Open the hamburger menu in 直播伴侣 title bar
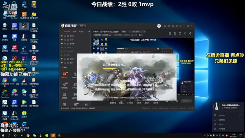The height and width of the screenshot is (138, 245). [x=180, y=26]
